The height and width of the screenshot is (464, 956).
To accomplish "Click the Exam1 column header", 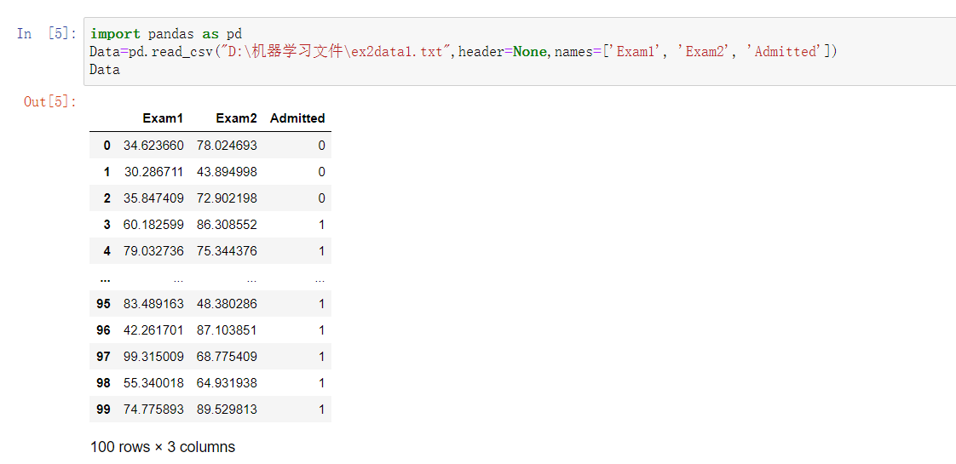I will point(163,118).
